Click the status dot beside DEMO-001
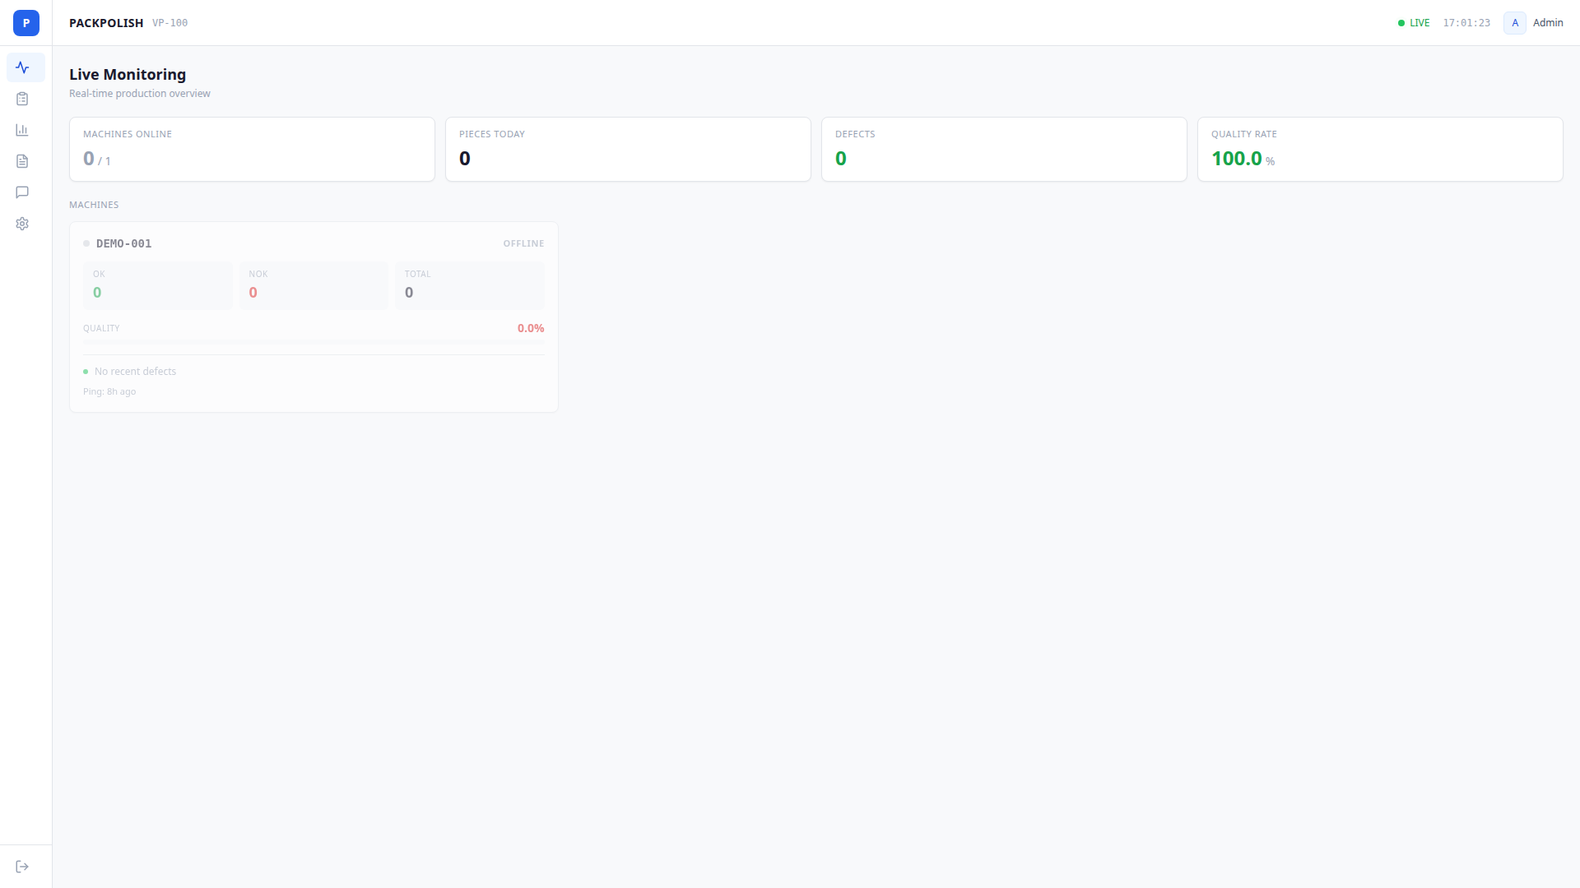1580x888 pixels. (x=86, y=243)
